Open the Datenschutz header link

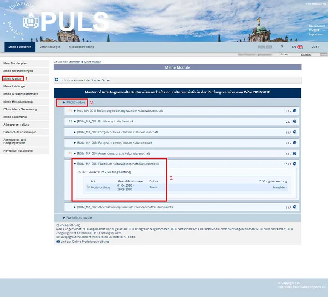coord(317,26)
